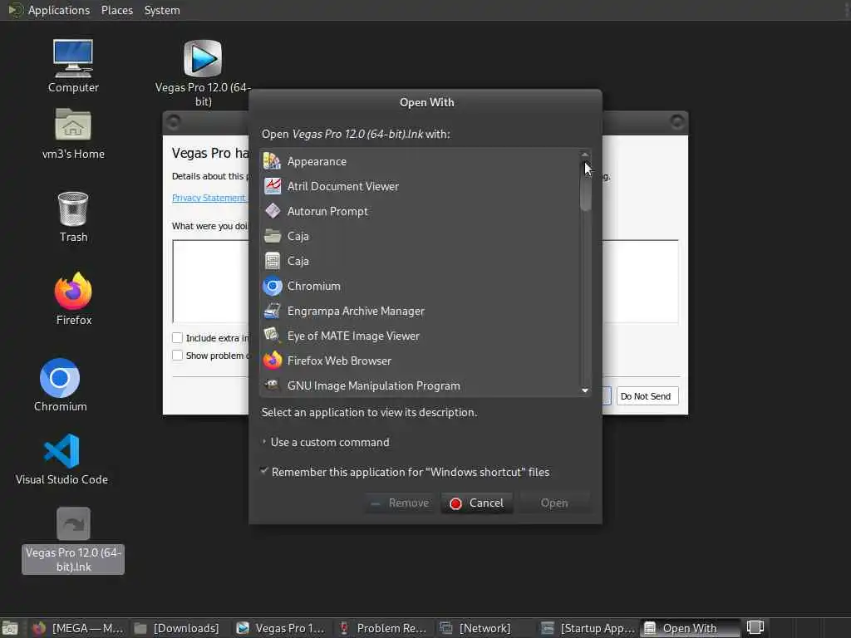Click the Open button

click(x=554, y=503)
